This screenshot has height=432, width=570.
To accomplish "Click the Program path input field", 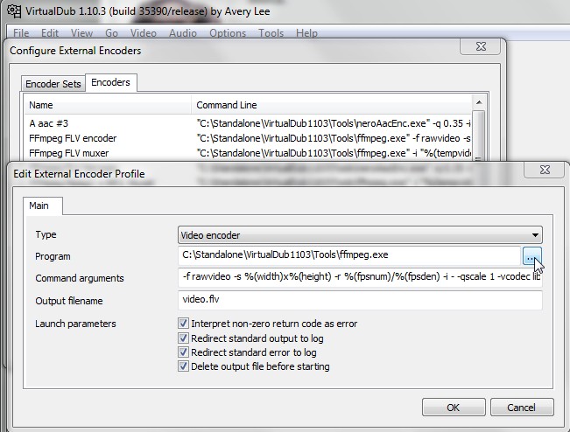I will pos(349,254).
